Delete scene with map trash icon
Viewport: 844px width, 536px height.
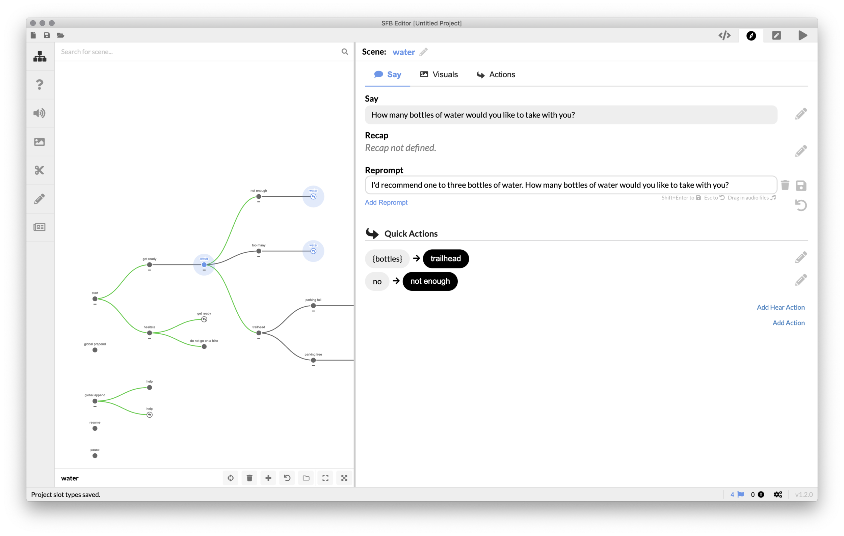point(249,478)
